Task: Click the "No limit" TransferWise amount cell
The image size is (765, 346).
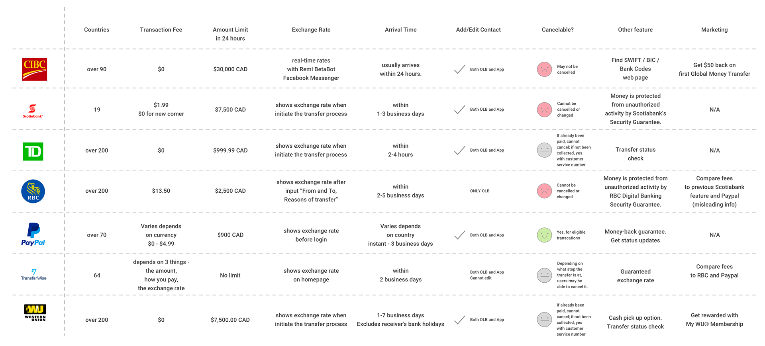Action: pyautogui.click(x=230, y=275)
